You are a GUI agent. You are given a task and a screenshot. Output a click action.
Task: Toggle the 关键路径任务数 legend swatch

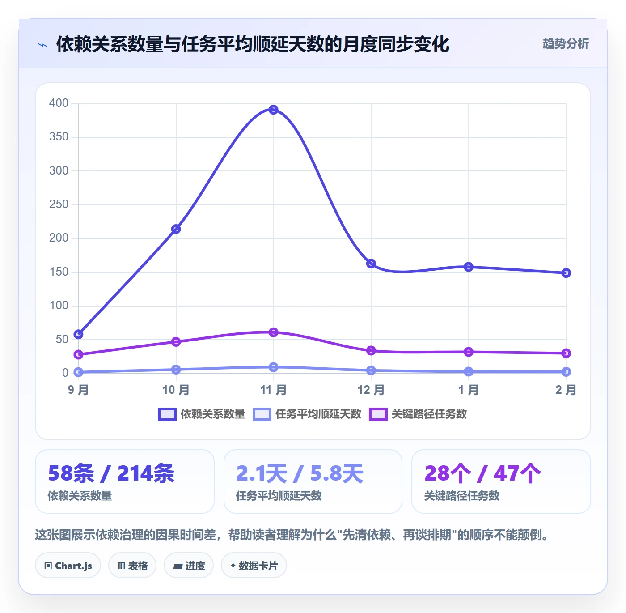tap(378, 414)
